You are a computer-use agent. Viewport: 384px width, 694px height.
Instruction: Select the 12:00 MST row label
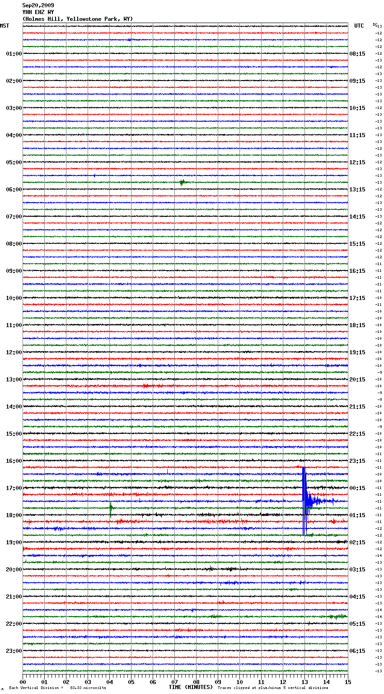(x=14, y=352)
